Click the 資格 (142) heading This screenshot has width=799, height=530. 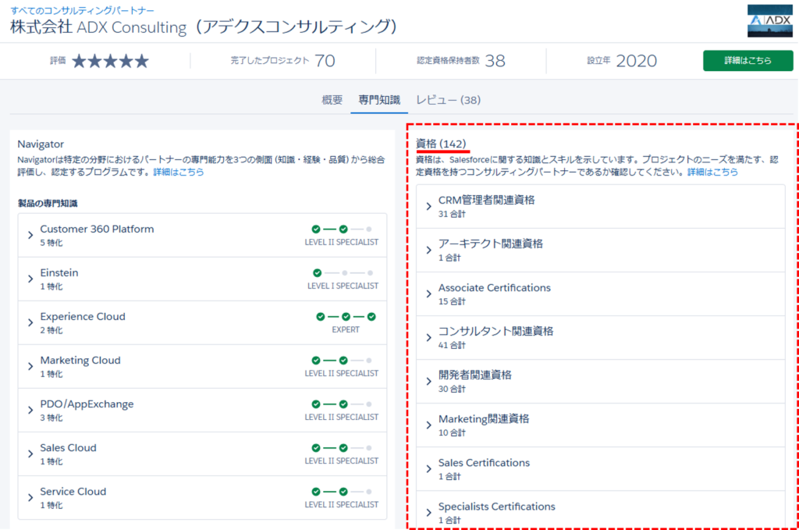click(x=442, y=144)
